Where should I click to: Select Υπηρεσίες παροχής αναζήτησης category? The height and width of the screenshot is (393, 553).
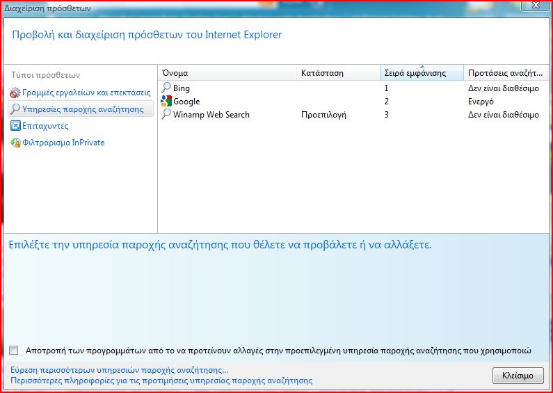coord(81,109)
